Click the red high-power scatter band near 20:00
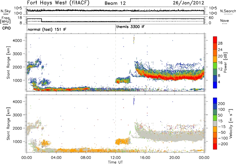This screenshot has height=164, width=236. pos(174,78)
